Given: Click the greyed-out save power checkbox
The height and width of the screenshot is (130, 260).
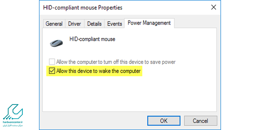Looking at the screenshot, I should [52, 62].
